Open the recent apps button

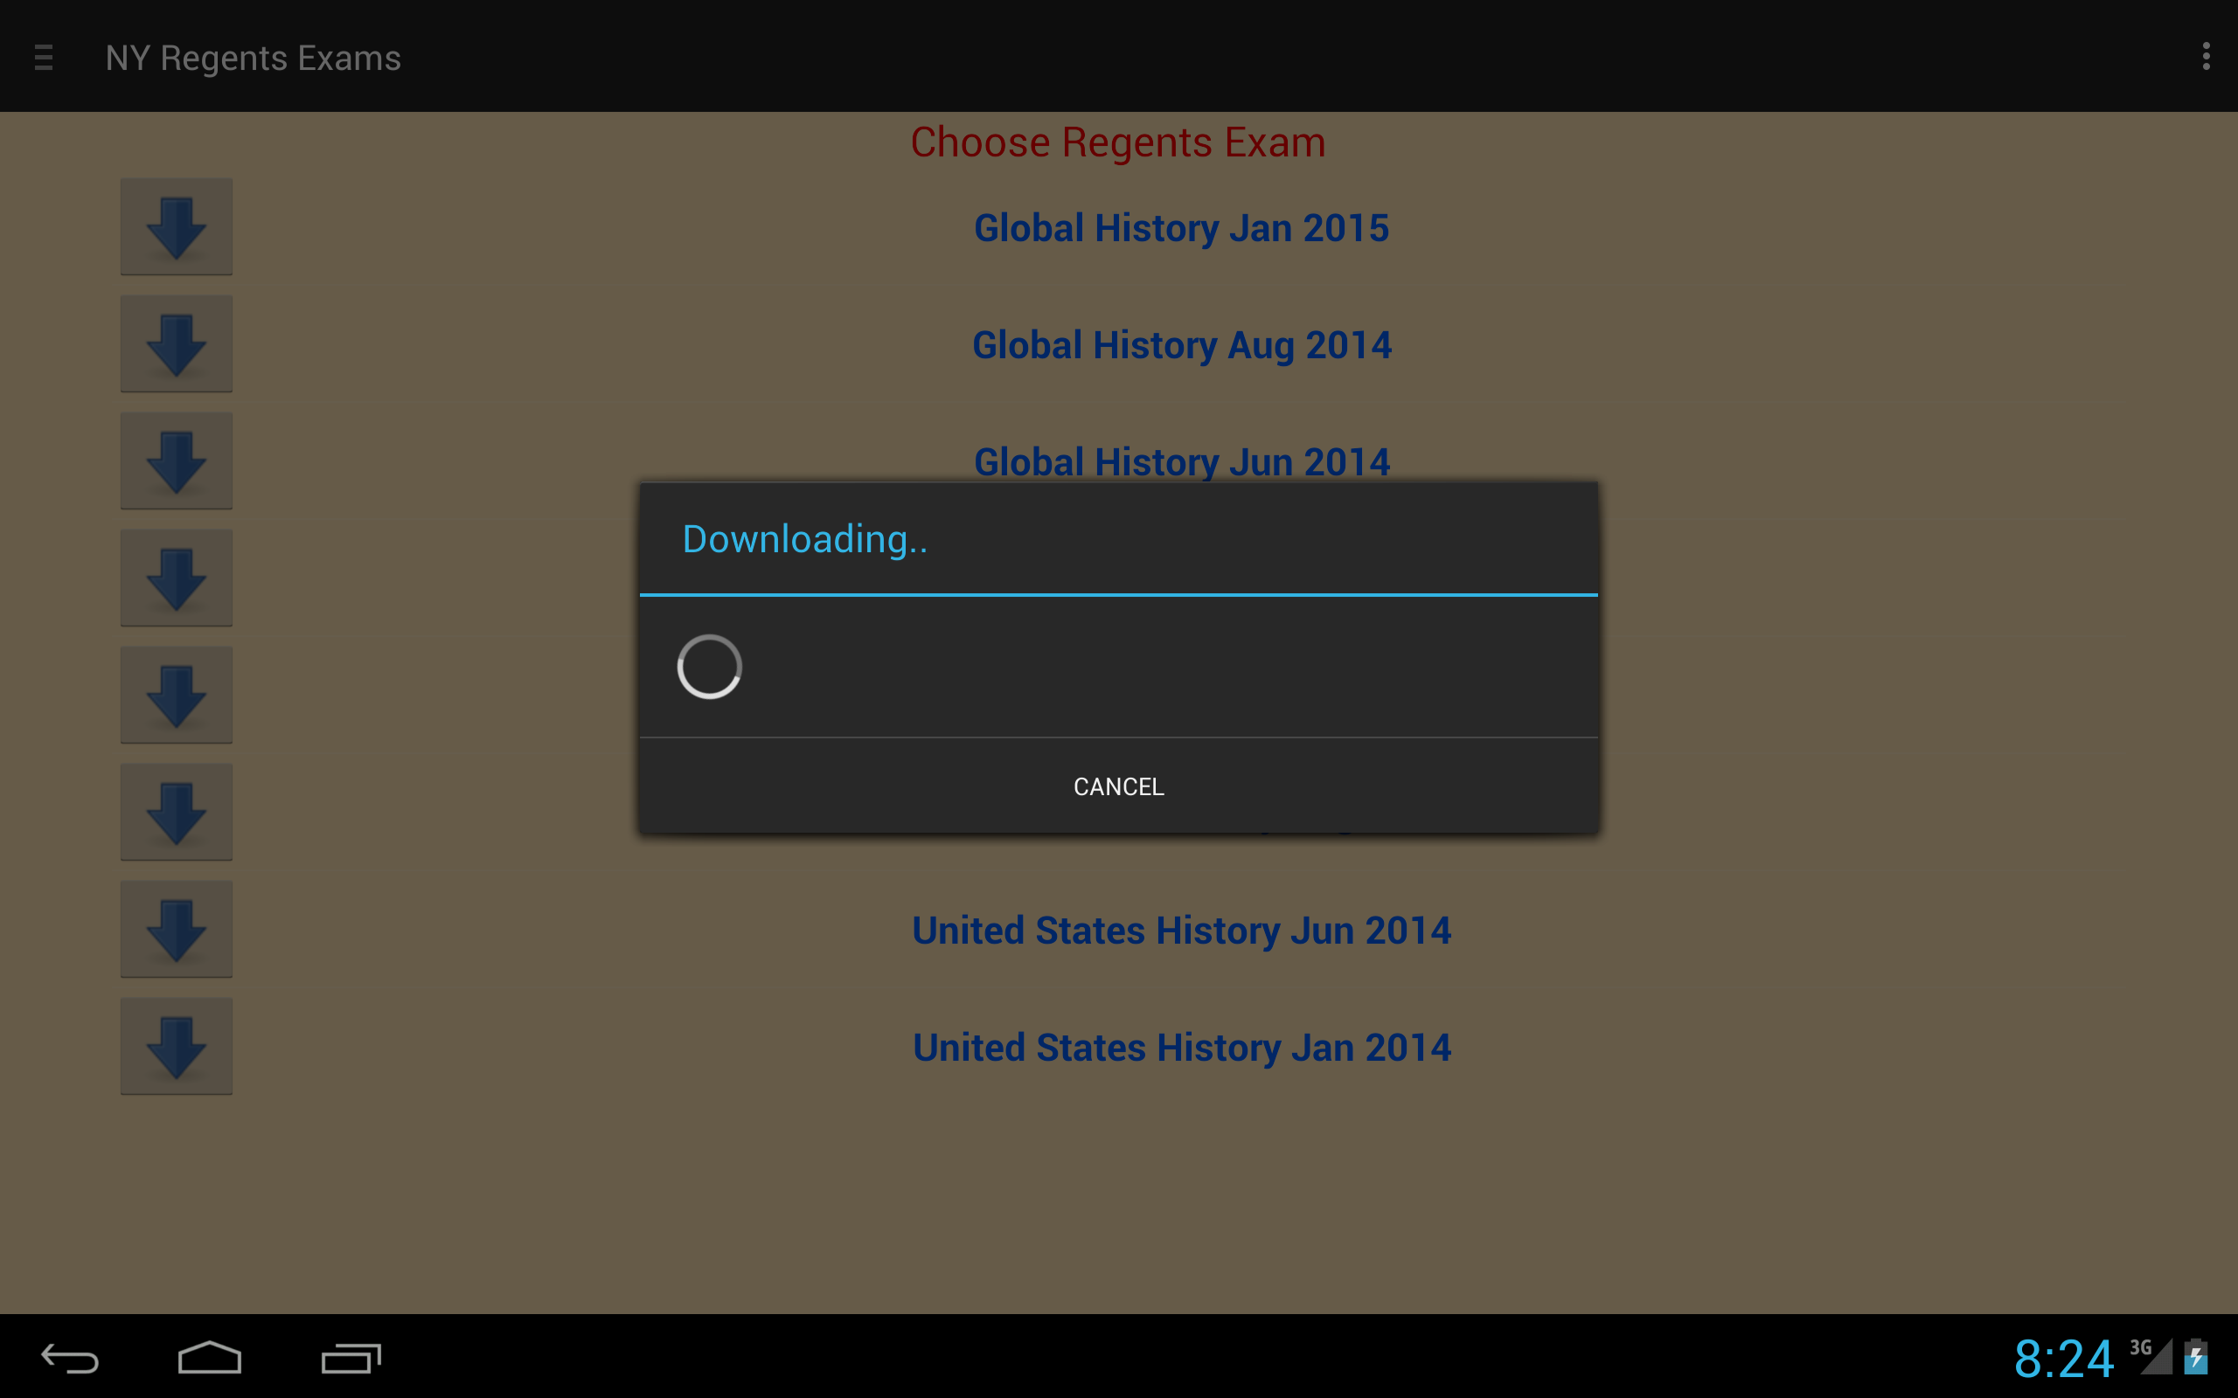tap(351, 1358)
